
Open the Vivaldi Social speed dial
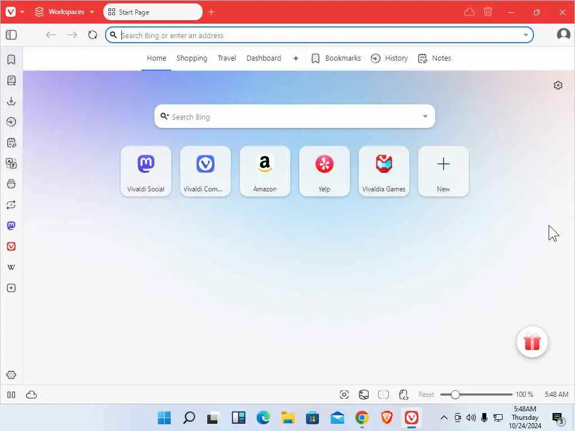pyautogui.click(x=146, y=171)
